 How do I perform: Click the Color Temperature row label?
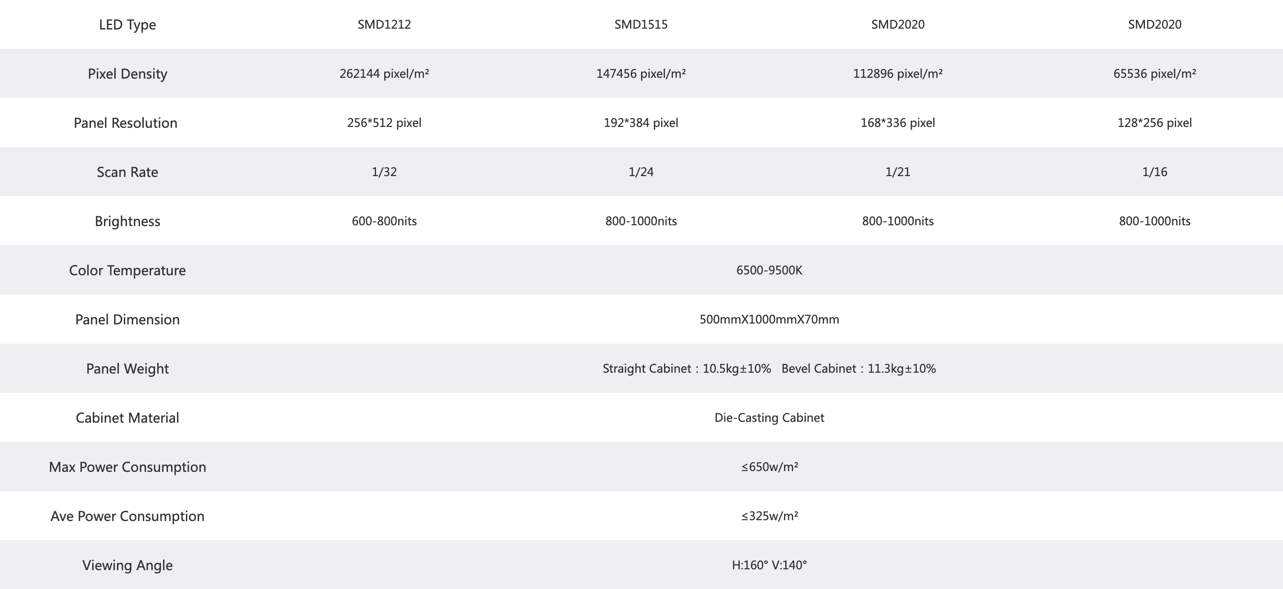point(127,270)
